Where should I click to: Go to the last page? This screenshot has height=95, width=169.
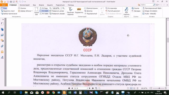pos(93,88)
